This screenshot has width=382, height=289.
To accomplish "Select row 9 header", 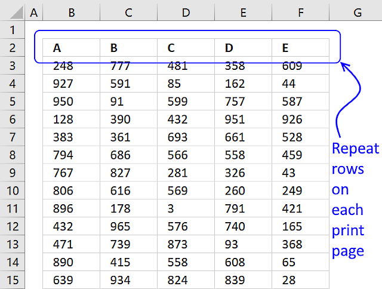I will coord(13,173).
